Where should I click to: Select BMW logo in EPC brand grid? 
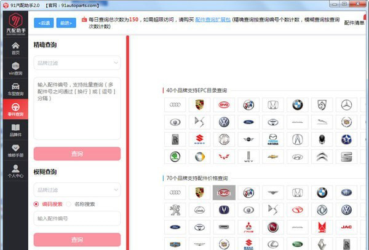(x=298, y=105)
